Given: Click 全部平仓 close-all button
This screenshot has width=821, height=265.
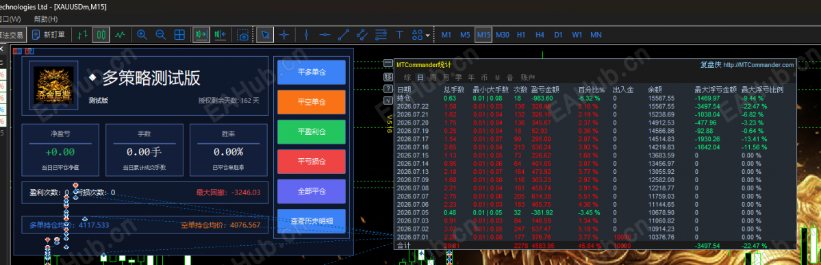Looking at the screenshot, I should pyautogui.click(x=312, y=192).
